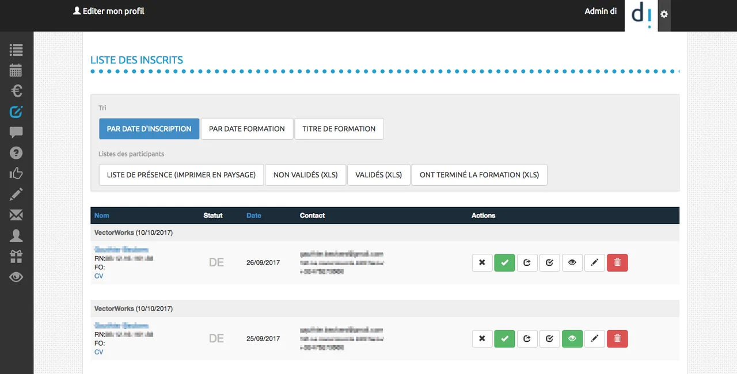Validate the 25/09/2017 registration with the green check
Viewport: 737px width, 374px height.
(x=504, y=339)
